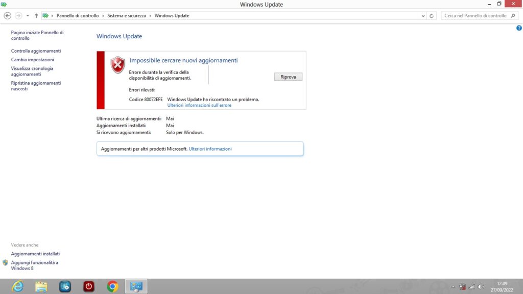Open Ripristina aggiornamenti nascosti
Image resolution: width=523 pixels, height=294 pixels.
pyautogui.click(x=36, y=86)
